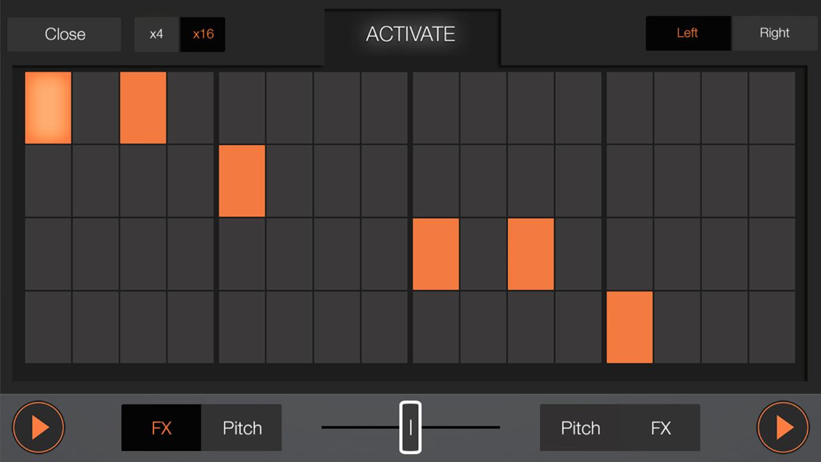
Task: Tap the orange step in row one, third column
Action: point(142,107)
